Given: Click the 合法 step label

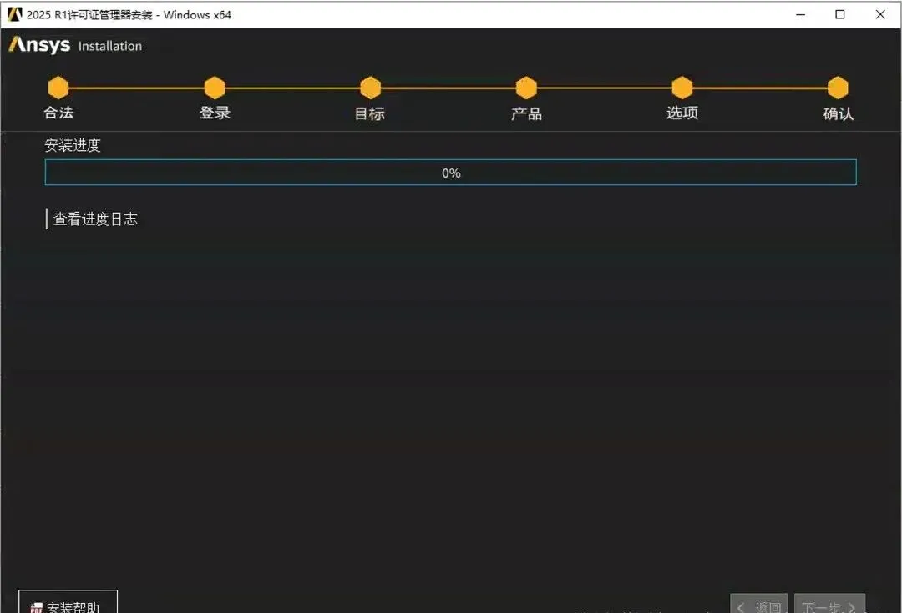Looking at the screenshot, I should coord(58,113).
